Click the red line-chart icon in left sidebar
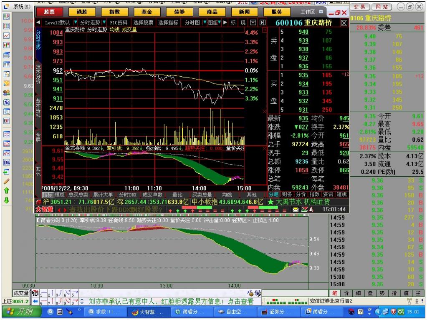The width and height of the screenshot is (427, 320). click(x=7, y=35)
